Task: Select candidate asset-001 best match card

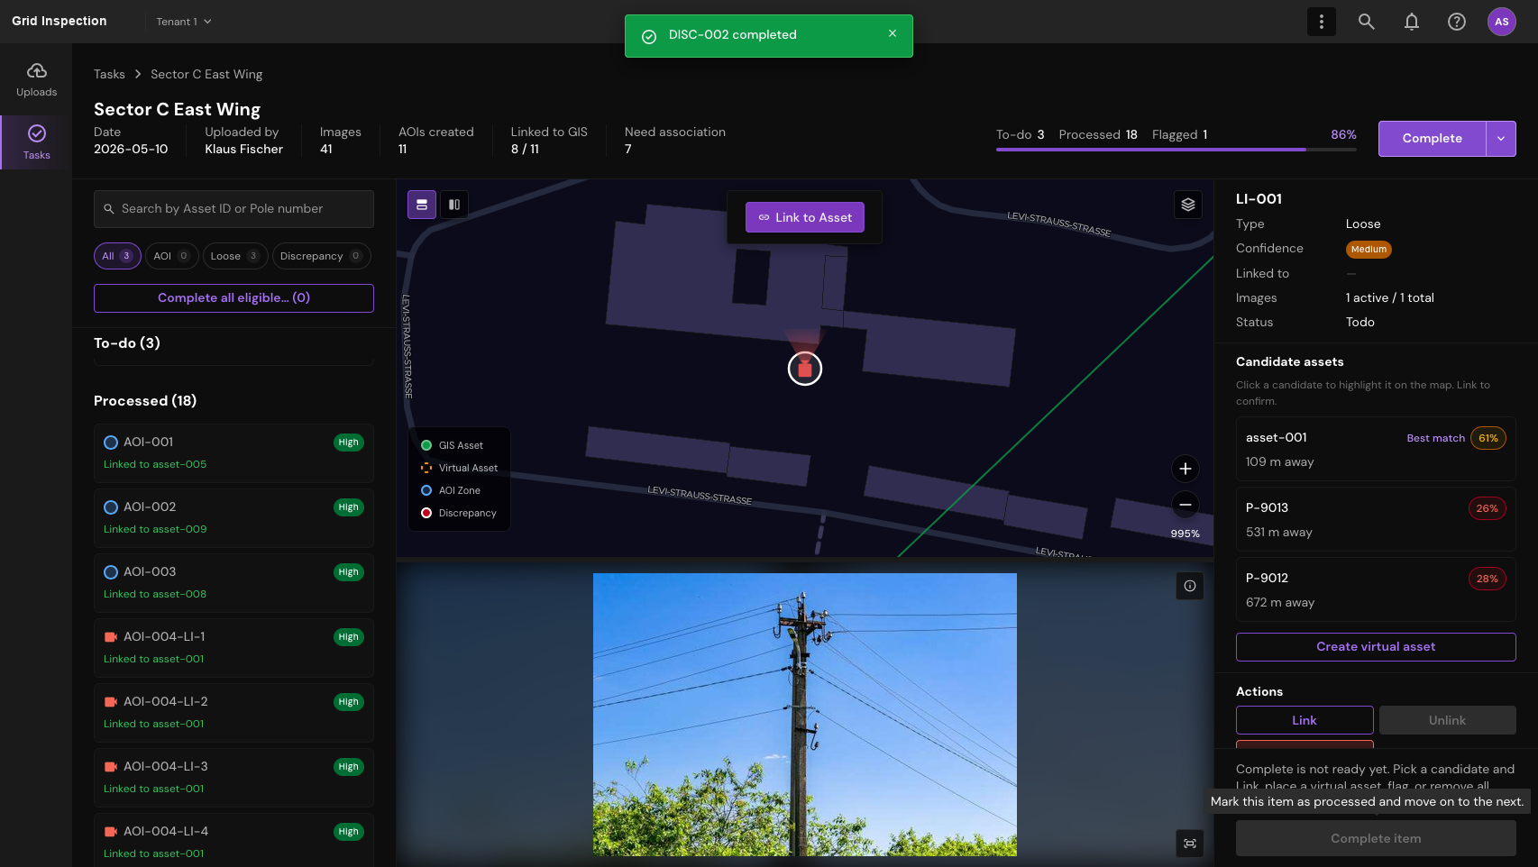Action: click(1376, 450)
